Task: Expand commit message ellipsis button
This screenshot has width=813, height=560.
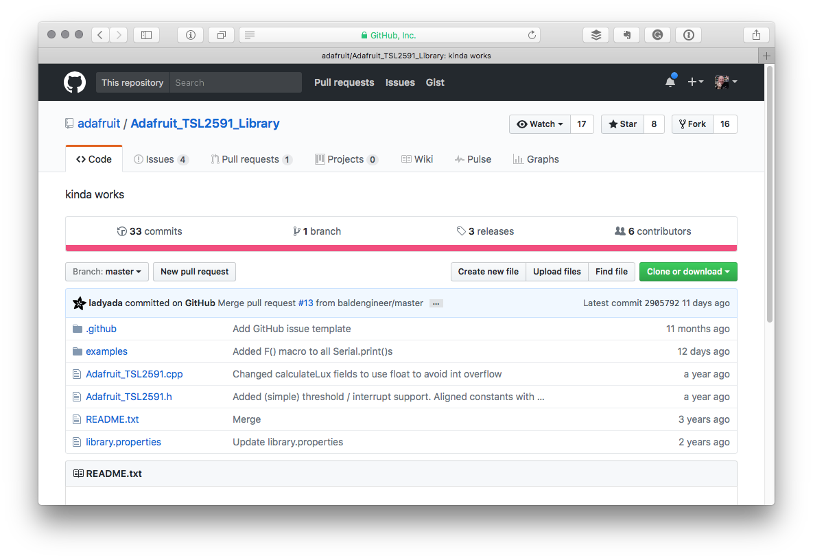Action: coord(436,303)
